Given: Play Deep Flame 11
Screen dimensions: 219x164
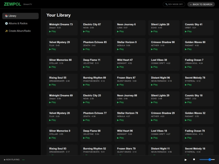Looking at the screenshot, I should [86, 67].
